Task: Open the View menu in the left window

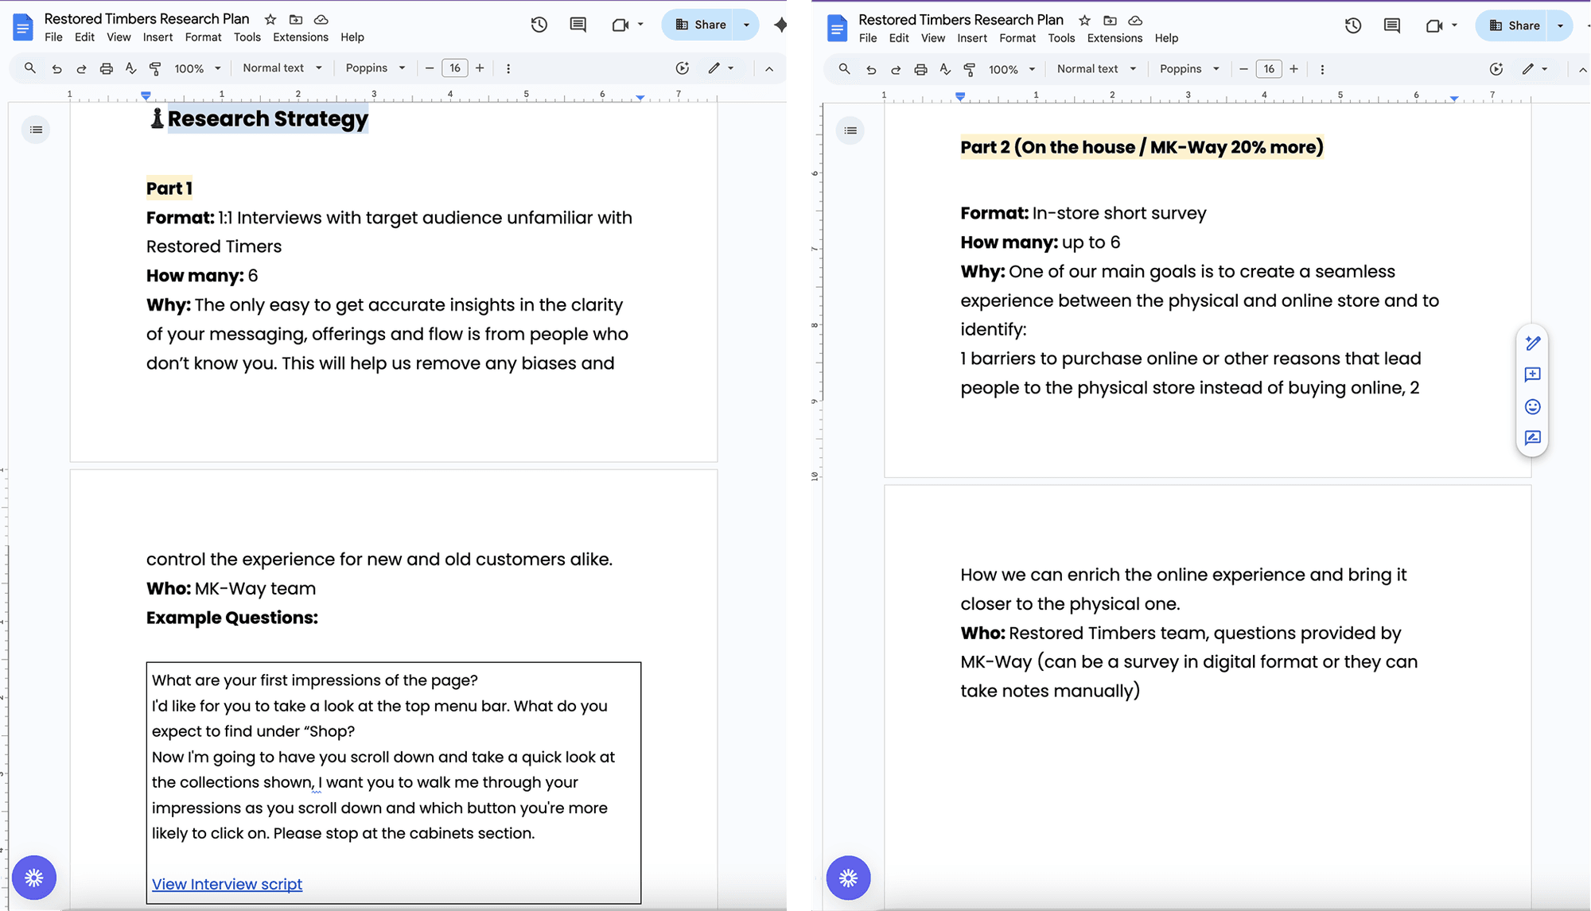Action: 119,37
